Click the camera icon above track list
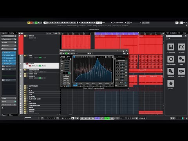This screenshot has height=141, width=188. pyautogui.click(x=54, y=33)
